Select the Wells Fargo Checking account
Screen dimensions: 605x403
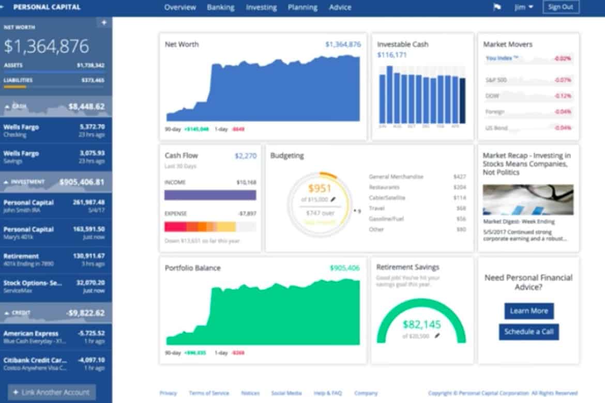point(56,131)
